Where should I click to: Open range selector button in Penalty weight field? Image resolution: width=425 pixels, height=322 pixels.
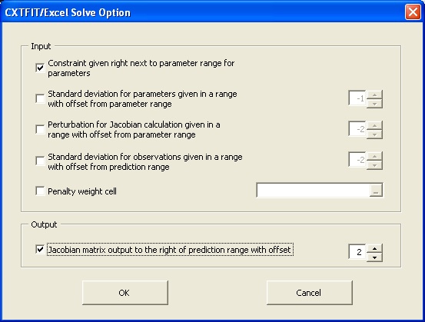click(x=376, y=191)
